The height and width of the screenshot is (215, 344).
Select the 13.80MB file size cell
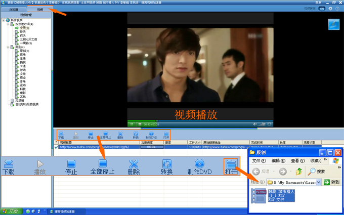click(x=195, y=147)
